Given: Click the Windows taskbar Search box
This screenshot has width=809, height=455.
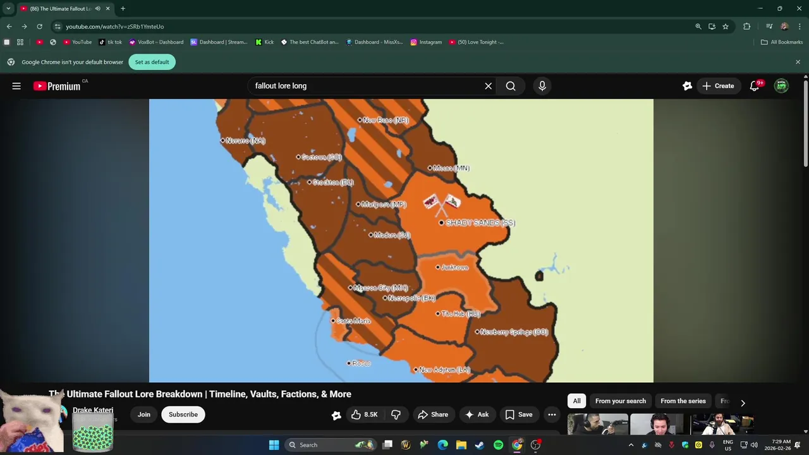Looking at the screenshot, I should click(x=329, y=445).
